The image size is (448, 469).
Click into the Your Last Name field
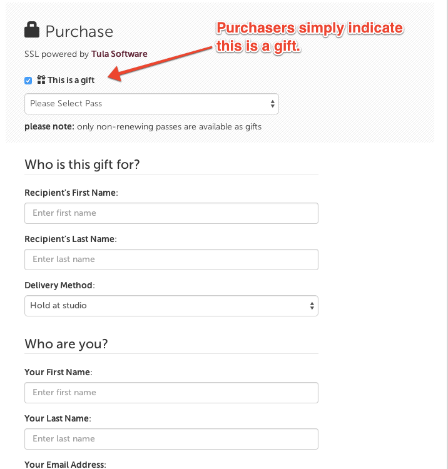tap(171, 439)
